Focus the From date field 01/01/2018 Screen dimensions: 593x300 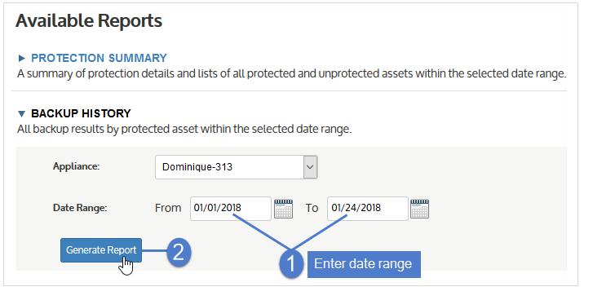click(231, 208)
